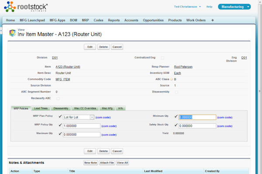Toggle the Reclassify ABC checkbox
This screenshot has width=262, height=174.
point(58,99)
